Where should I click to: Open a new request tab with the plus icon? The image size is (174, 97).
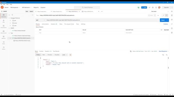click(x=98, y=11)
